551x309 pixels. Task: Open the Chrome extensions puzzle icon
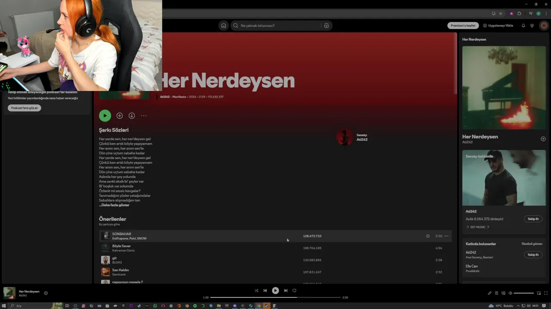point(519,13)
